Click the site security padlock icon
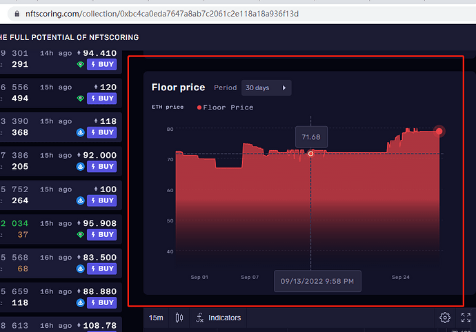This screenshot has width=476, height=332. (x=17, y=14)
